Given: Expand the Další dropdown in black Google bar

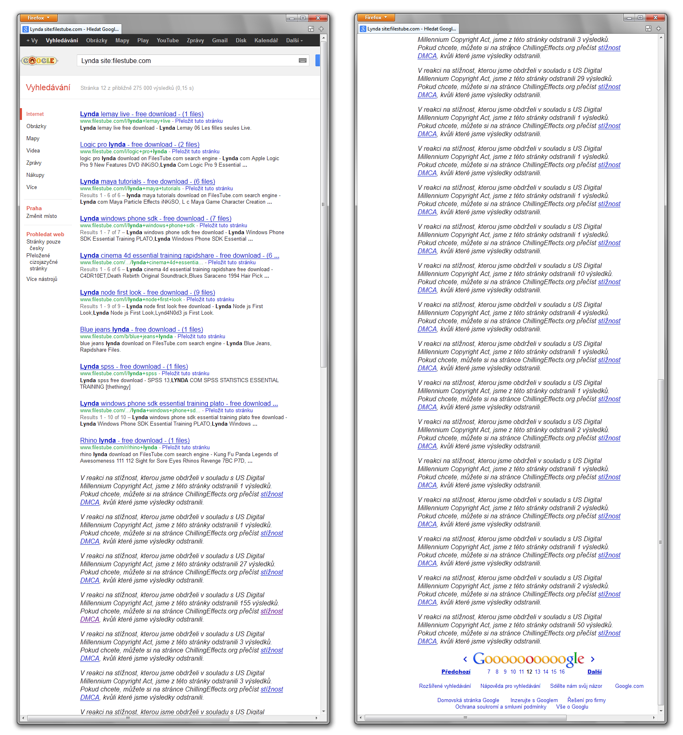Looking at the screenshot, I should [294, 40].
